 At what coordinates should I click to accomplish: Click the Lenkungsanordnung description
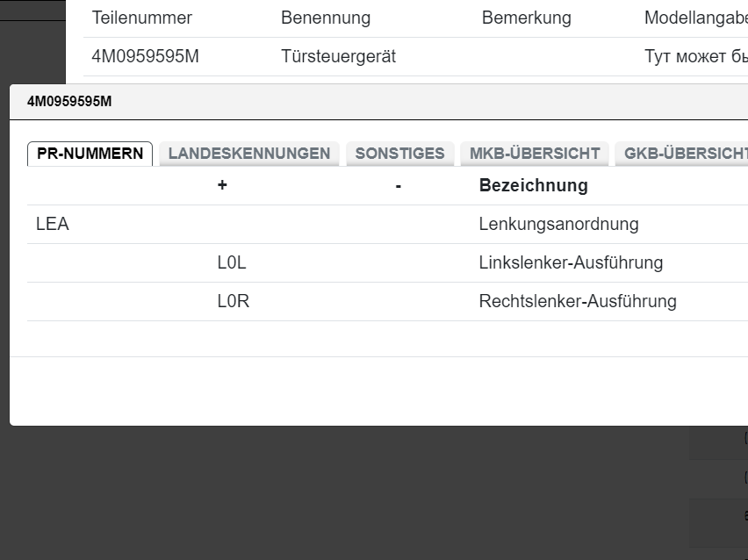(558, 225)
